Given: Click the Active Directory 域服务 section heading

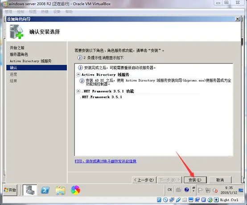Looking at the screenshot, I should (105, 75).
